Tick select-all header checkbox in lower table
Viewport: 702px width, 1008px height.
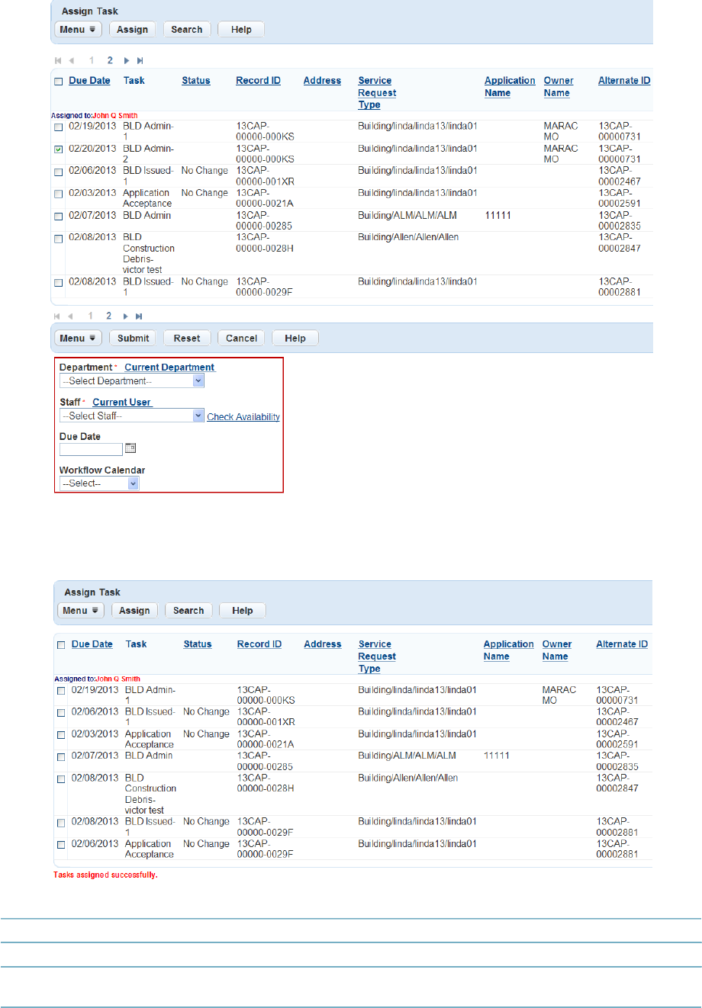[61, 645]
